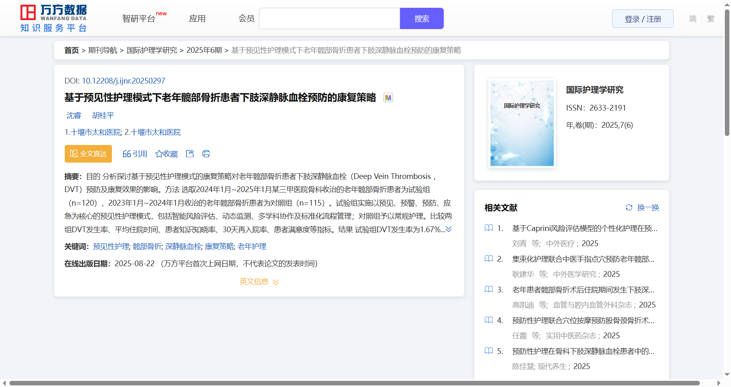Screen dimensions: 731x387
Task: Click the 引用 quote icon
Action: tap(127, 154)
